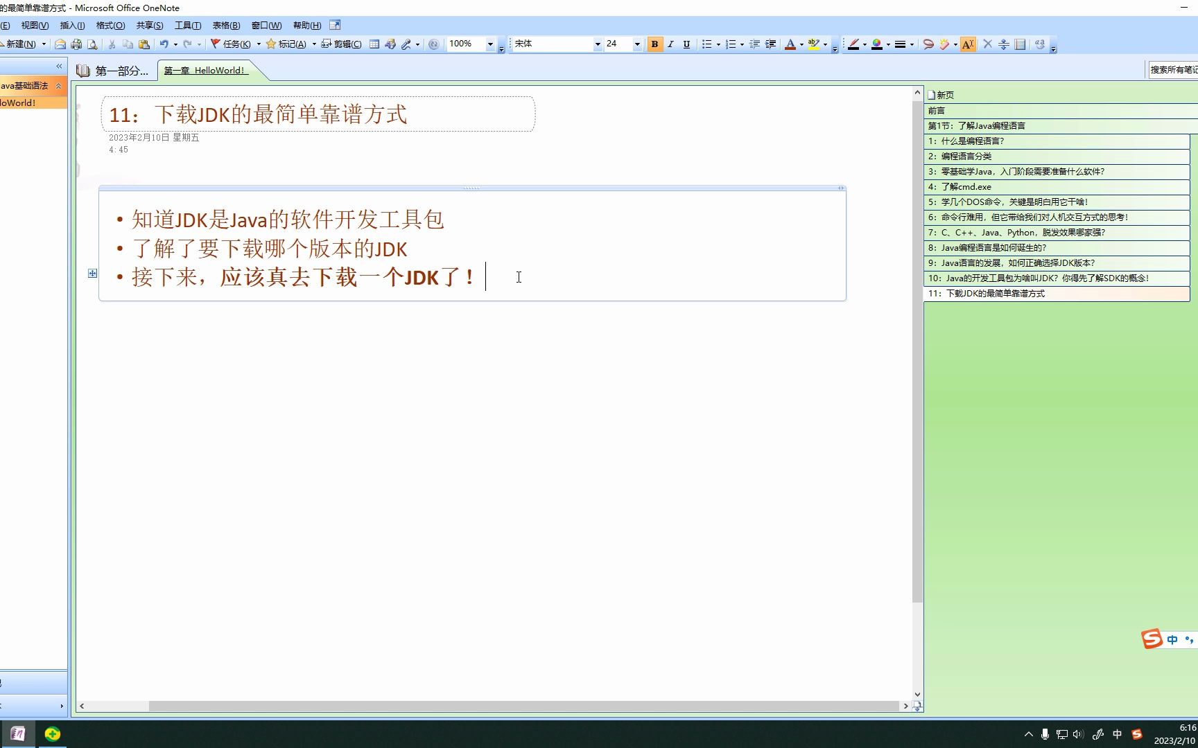Click the Full Page View icon in menu bar
The image size is (1198, 748).
pyautogui.click(x=335, y=25)
